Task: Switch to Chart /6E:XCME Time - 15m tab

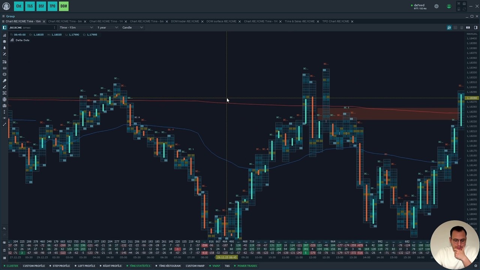Action: 23,21
